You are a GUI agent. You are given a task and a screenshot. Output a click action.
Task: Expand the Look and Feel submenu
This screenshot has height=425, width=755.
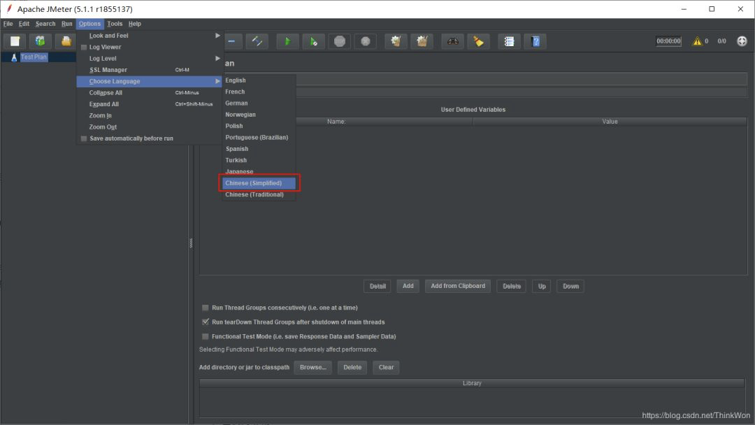coord(150,36)
